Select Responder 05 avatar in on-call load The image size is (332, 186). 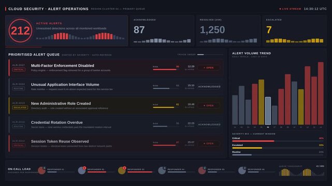coord(202,171)
